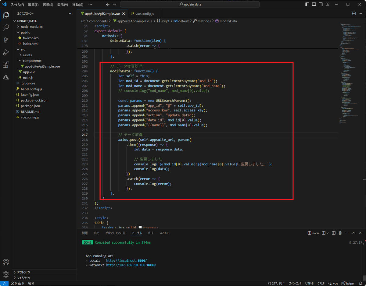Kill the terminal with trash icon

coord(340,233)
